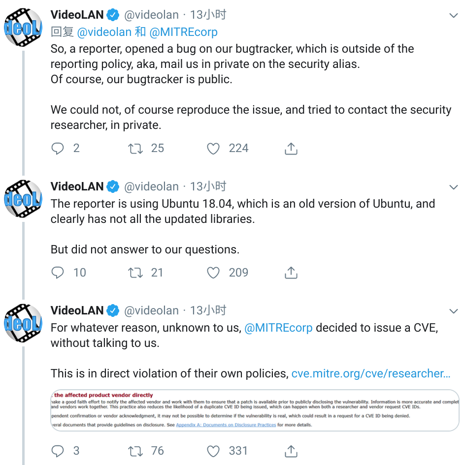
Task: Open the embedded CVE policy screenshot
Action: (x=255, y=410)
